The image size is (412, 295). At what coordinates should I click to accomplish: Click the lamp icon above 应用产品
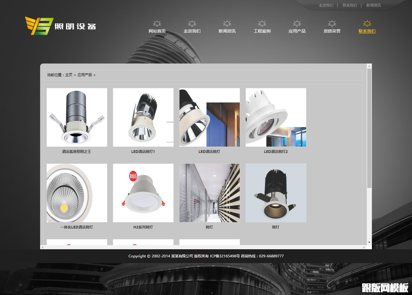[x=297, y=23]
